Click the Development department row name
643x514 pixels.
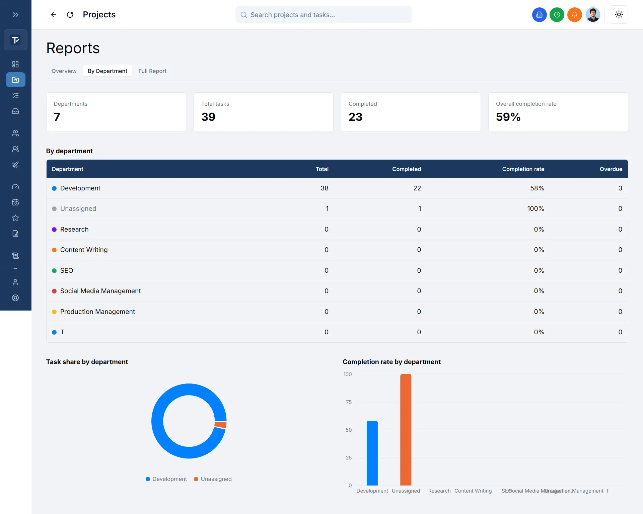coord(80,188)
